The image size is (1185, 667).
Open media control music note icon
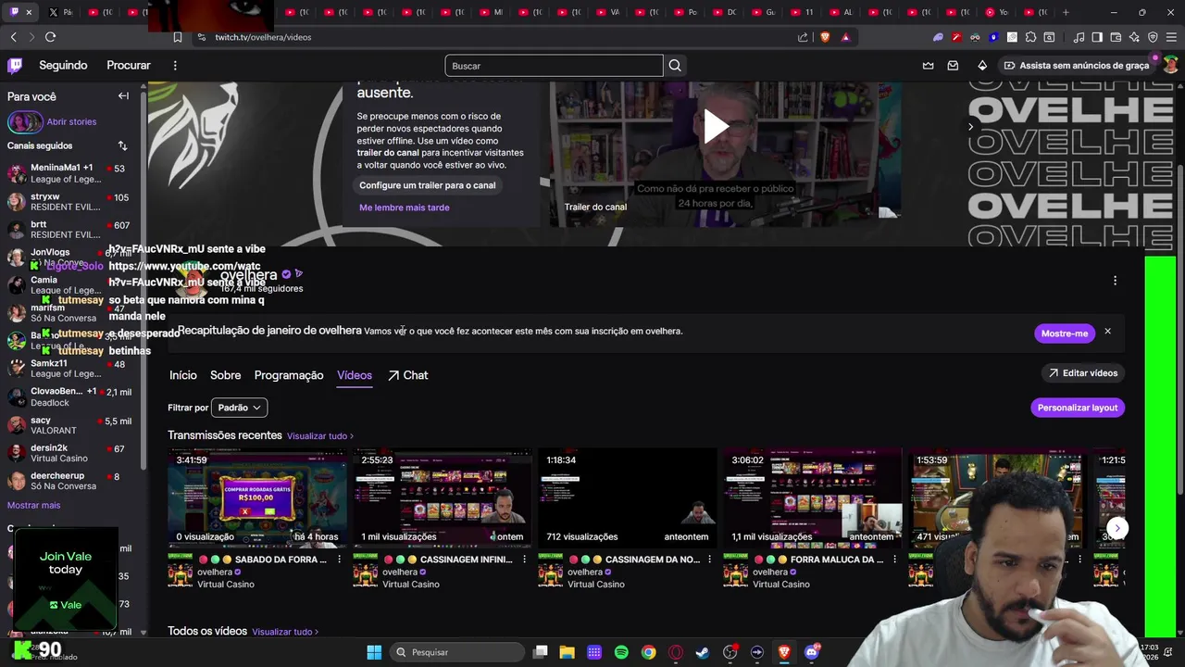tap(1079, 37)
